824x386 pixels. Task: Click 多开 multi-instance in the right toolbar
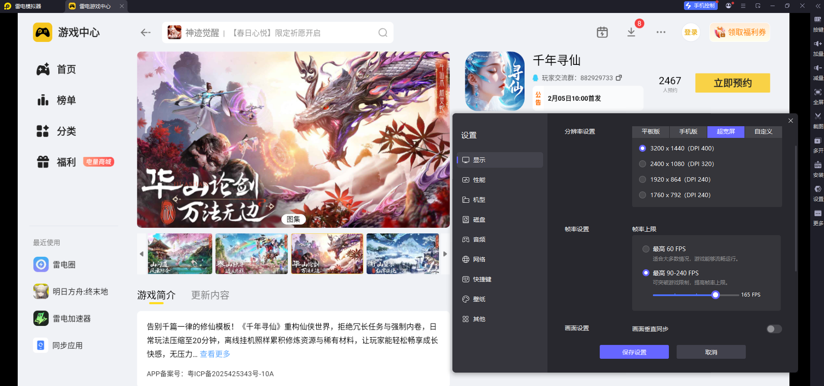(x=818, y=145)
